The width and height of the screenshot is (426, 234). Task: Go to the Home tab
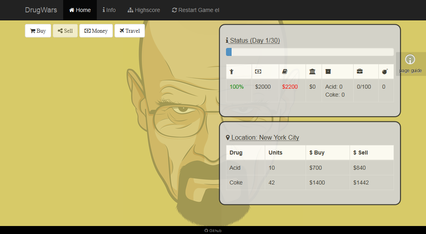click(80, 10)
